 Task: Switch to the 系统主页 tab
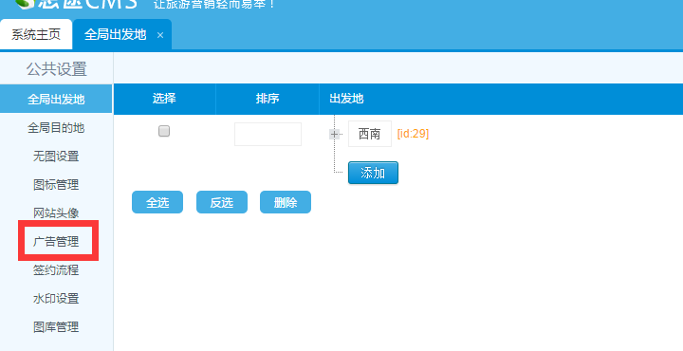click(x=36, y=34)
